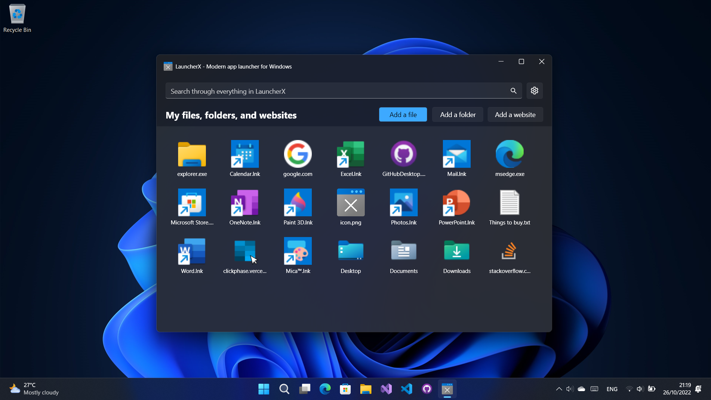Open OneNote.lnk shortcut
The width and height of the screenshot is (711, 400).
[245, 207]
